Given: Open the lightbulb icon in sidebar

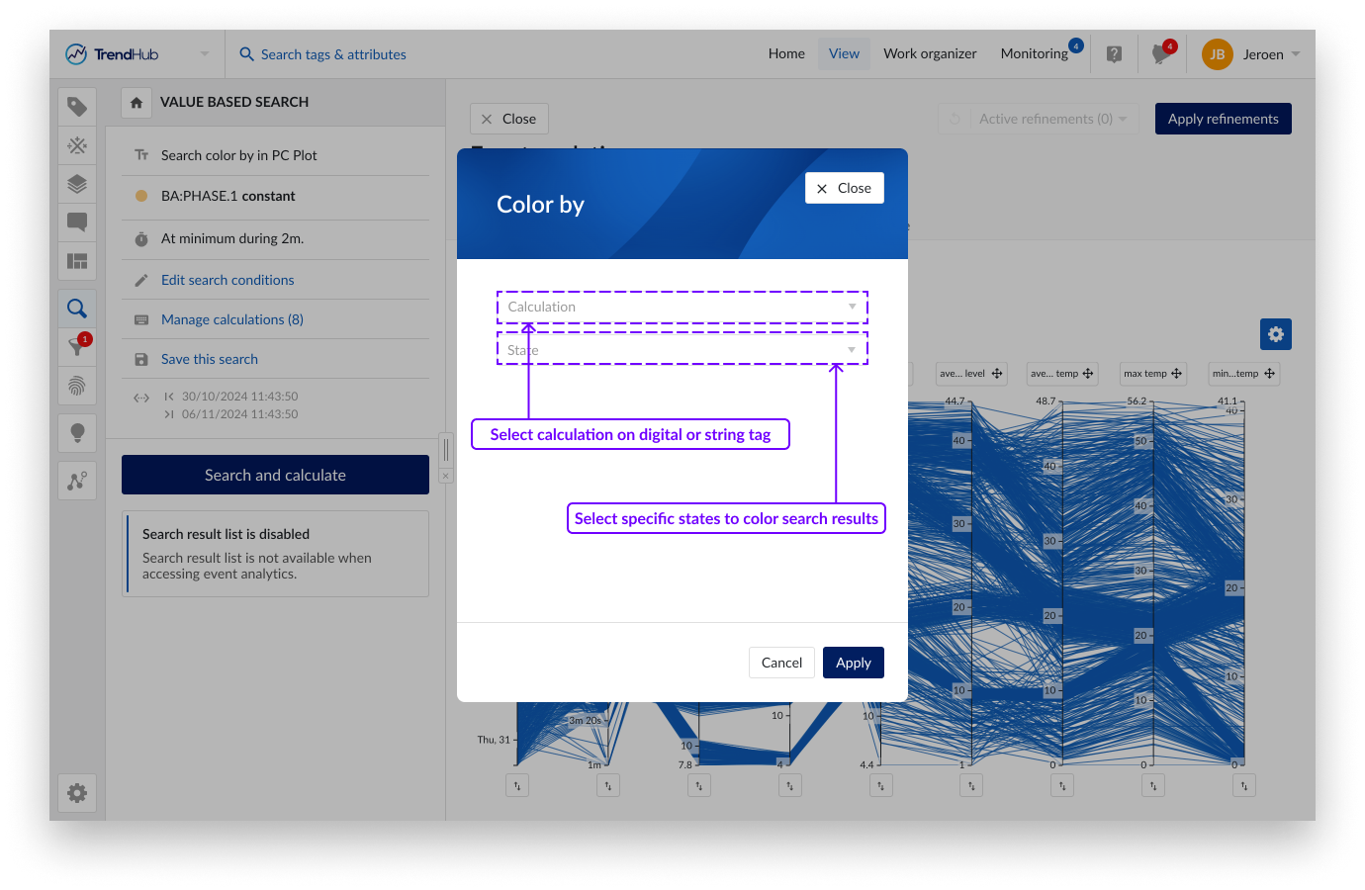Looking at the screenshot, I should tap(77, 432).
